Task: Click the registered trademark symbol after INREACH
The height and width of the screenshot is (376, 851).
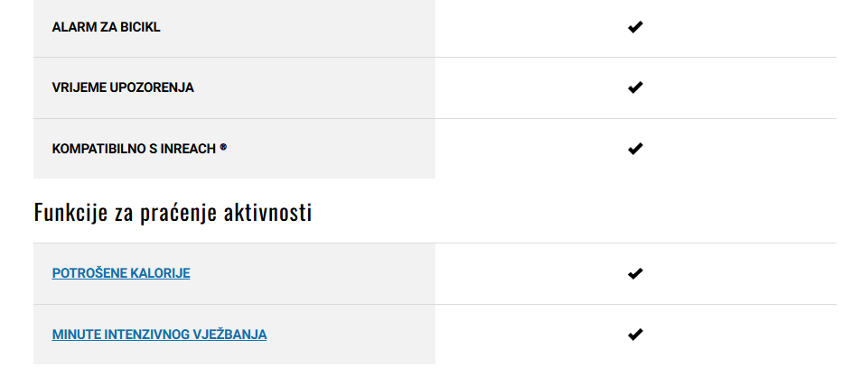Action: coord(223,147)
